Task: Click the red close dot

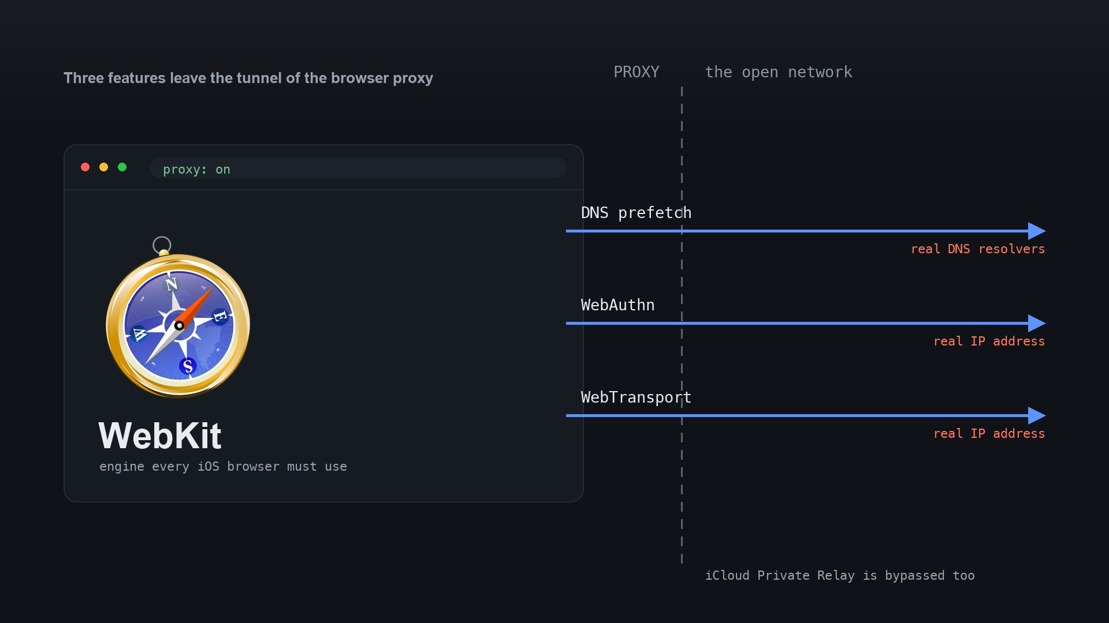Action: click(x=85, y=167)
